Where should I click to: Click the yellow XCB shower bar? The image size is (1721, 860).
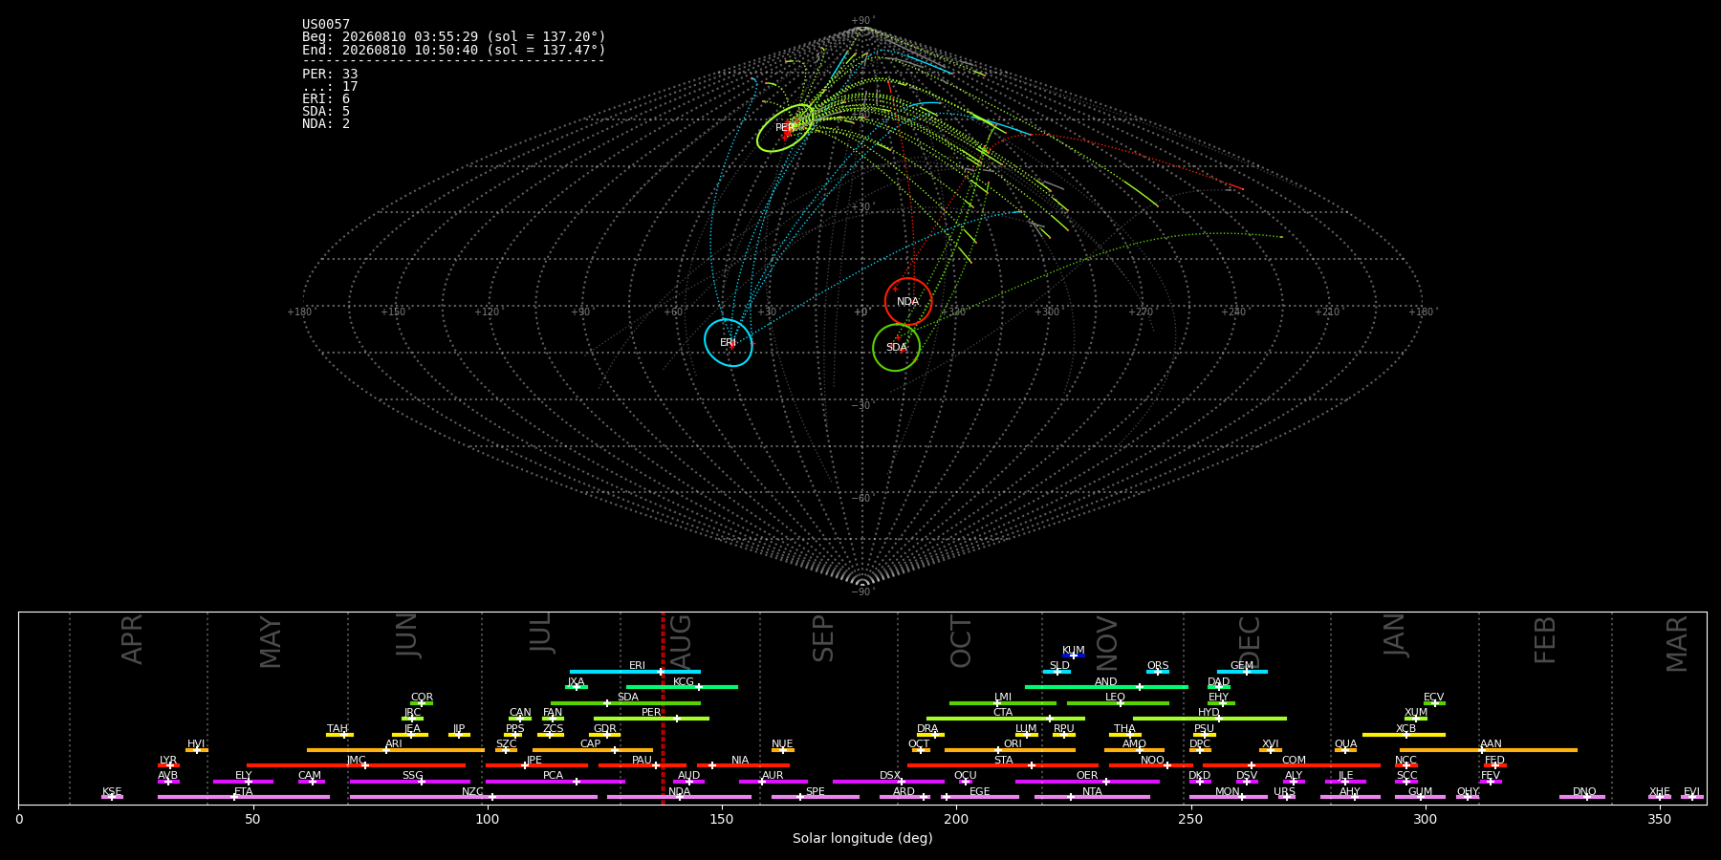(1404, 735)
